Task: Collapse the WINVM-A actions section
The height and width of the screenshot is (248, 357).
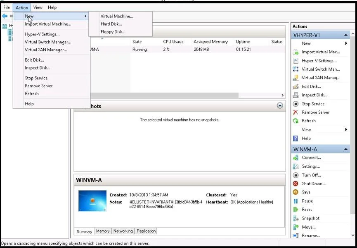Action: [x=346, y=149]
